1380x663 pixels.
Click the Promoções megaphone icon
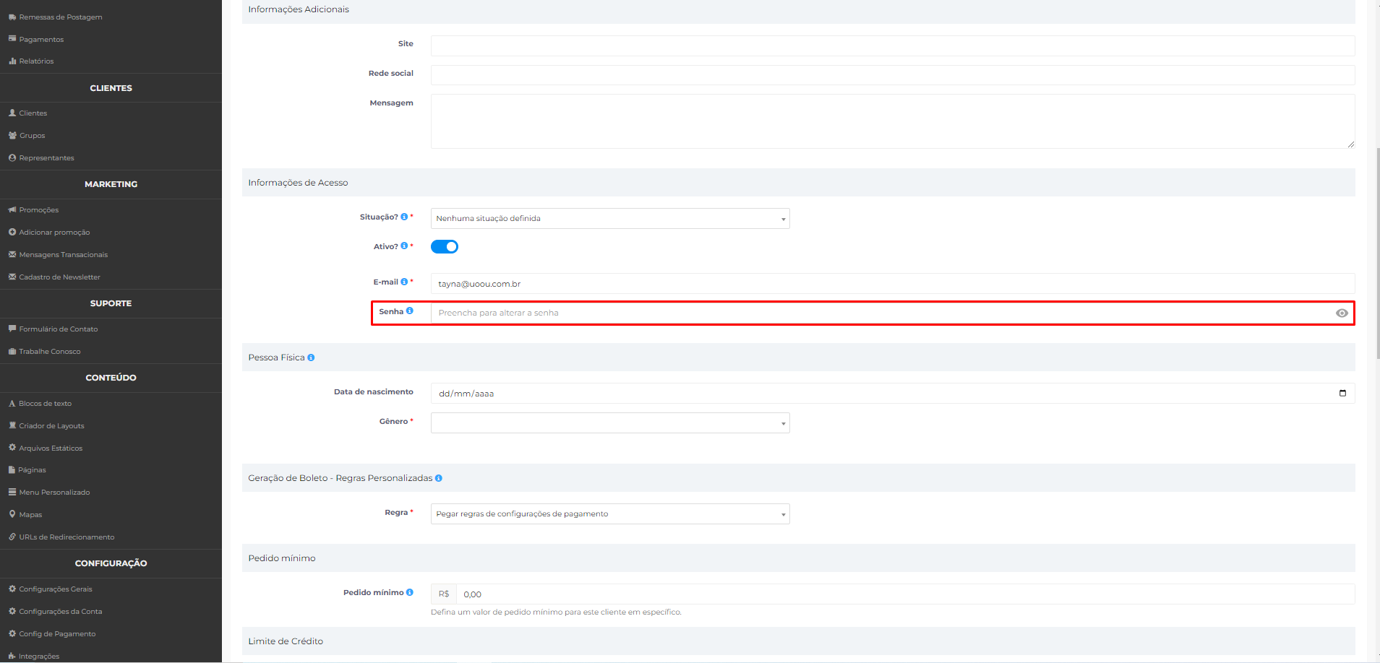[x=12, y=209]
